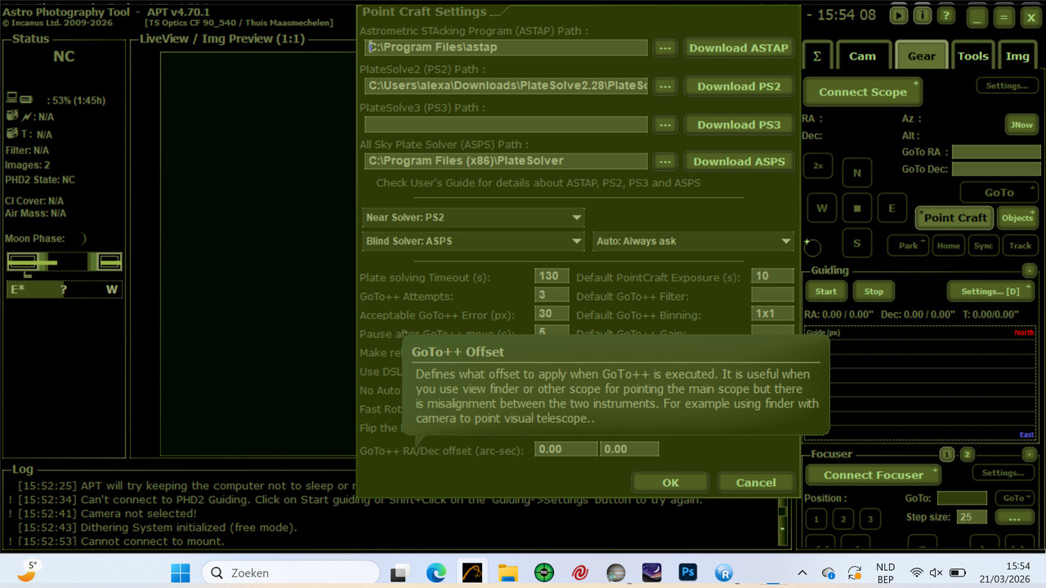The image size is (1046, 588).
Task: Open the red swirl app on the taskbar
Action: 580,572
